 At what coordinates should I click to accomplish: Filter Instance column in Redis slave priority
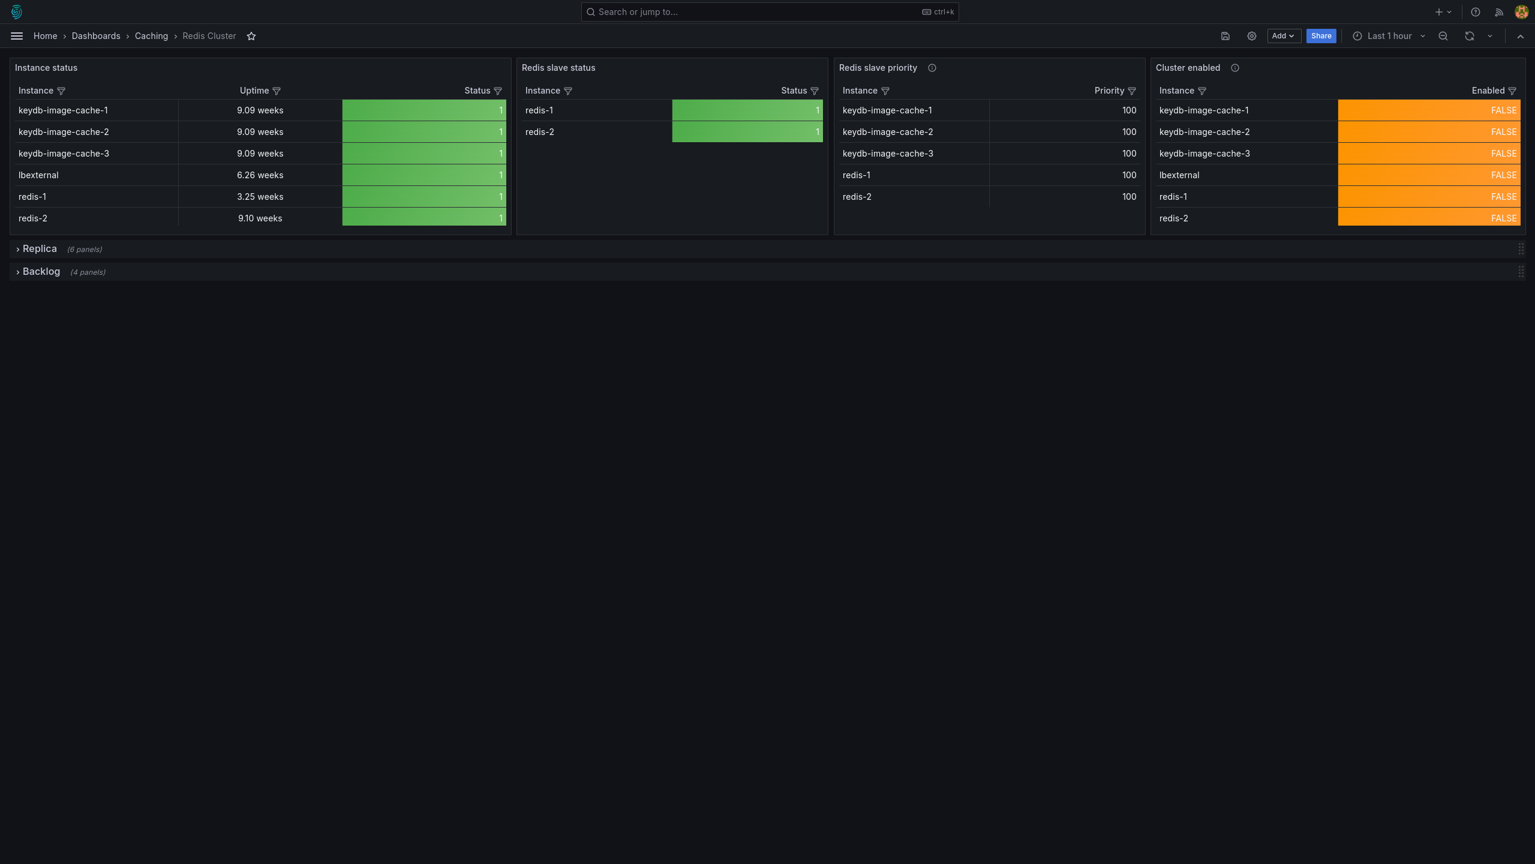point(885,91)
